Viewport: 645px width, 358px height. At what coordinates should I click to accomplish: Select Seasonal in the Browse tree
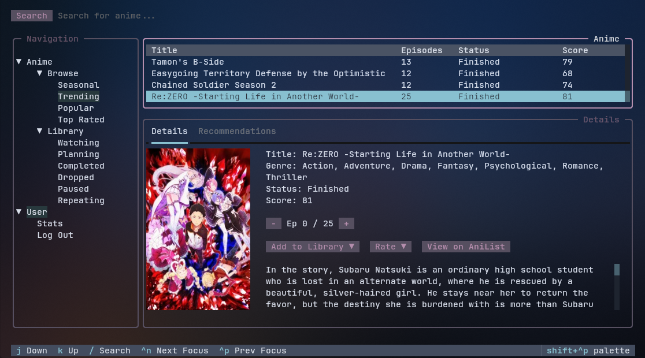click(x=78, y=85)
